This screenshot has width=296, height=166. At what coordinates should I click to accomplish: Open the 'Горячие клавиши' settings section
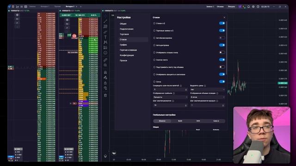pos(128,50)
